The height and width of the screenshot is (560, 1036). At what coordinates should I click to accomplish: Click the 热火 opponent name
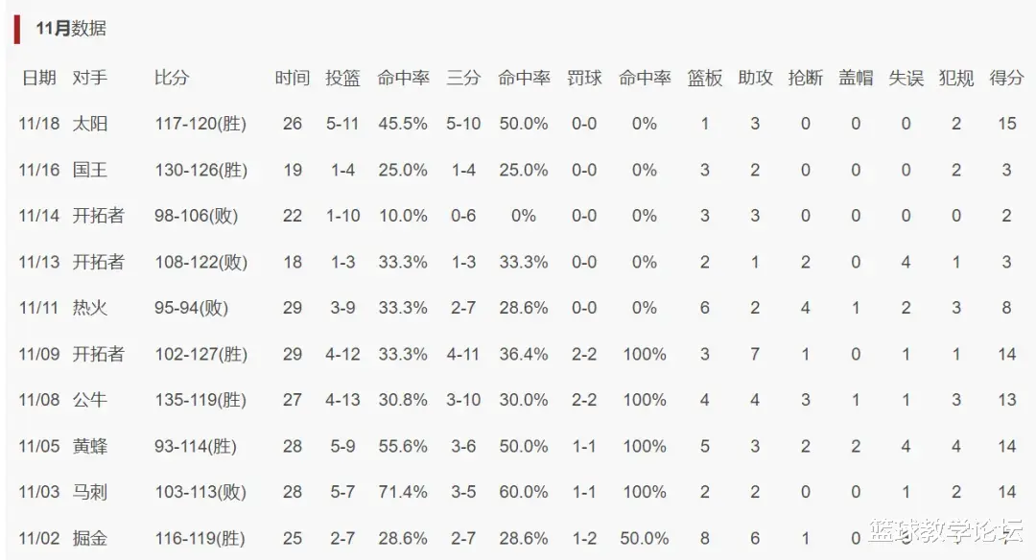[x=89, y=308]
